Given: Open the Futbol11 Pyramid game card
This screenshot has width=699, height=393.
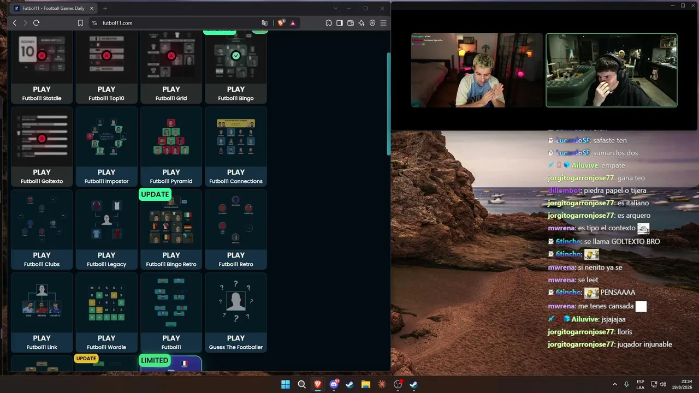Looking at the screenshot, I should tap(171, 146).
